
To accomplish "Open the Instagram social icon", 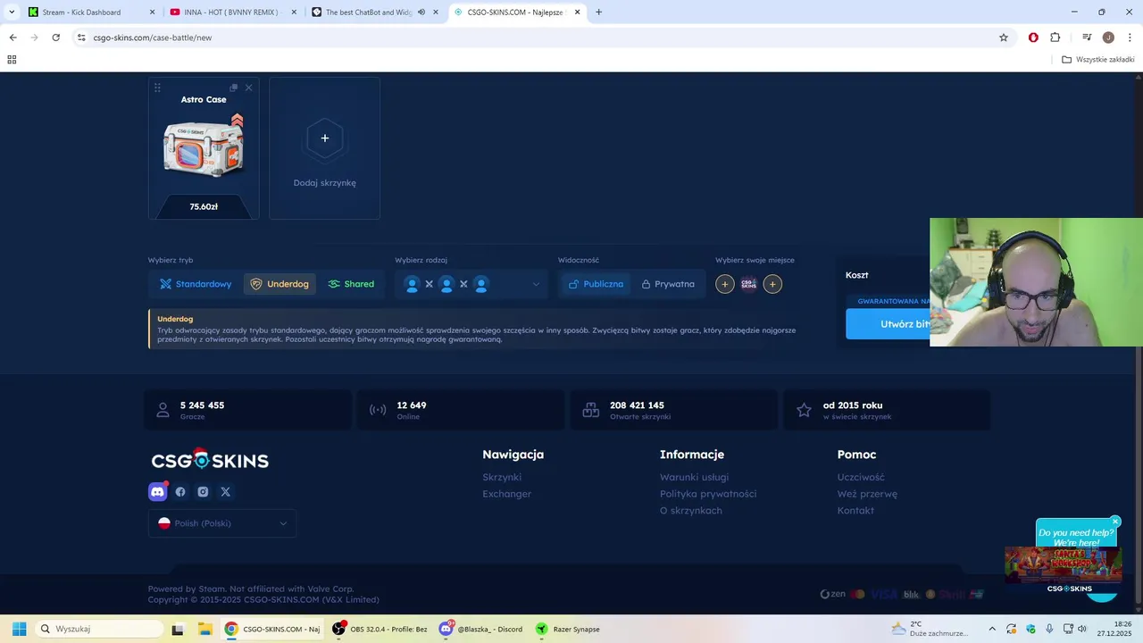I will (x=203, y=491).
